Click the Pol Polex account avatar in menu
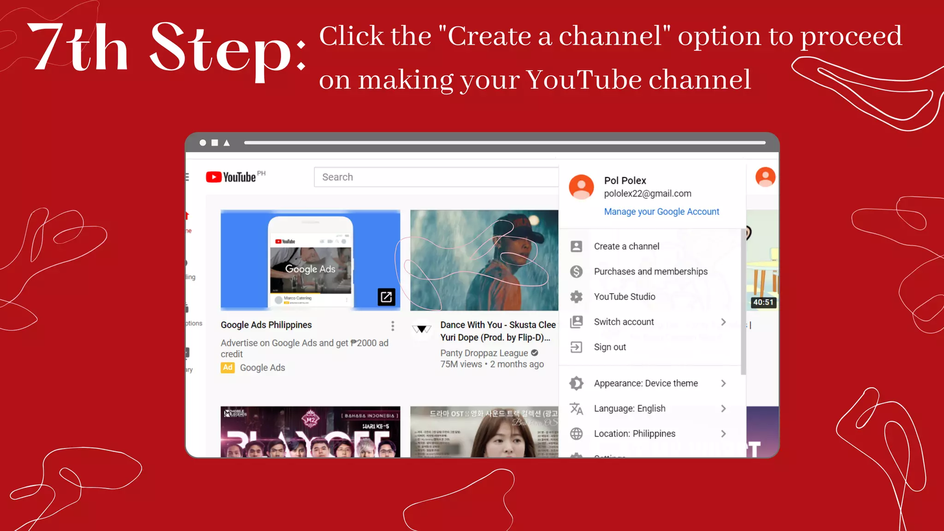Screen dimensions: 944x531 [581, 187]
